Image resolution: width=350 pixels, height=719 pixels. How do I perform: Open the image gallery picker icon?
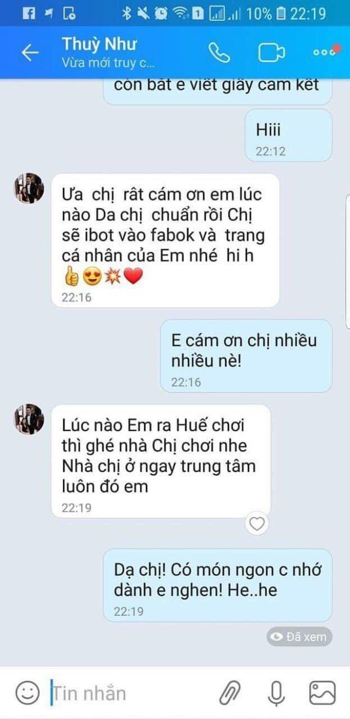coord(322,693)
